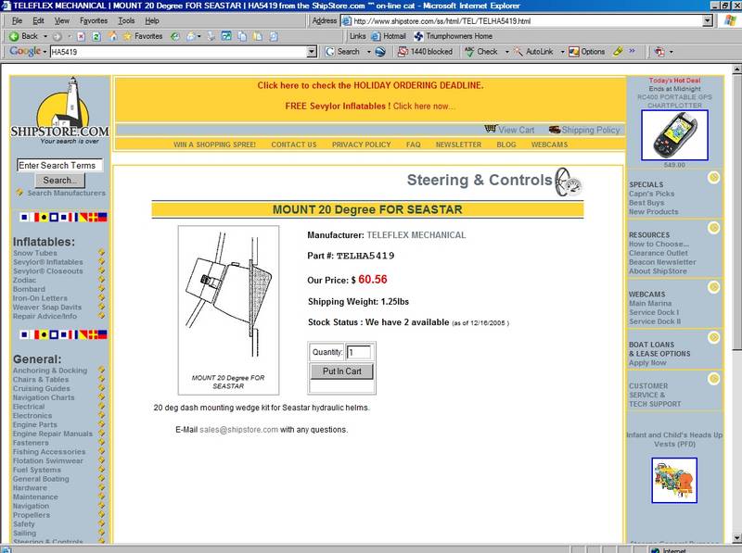
Task: Click the Enter Search Terms field
Action: click(59, 165)
